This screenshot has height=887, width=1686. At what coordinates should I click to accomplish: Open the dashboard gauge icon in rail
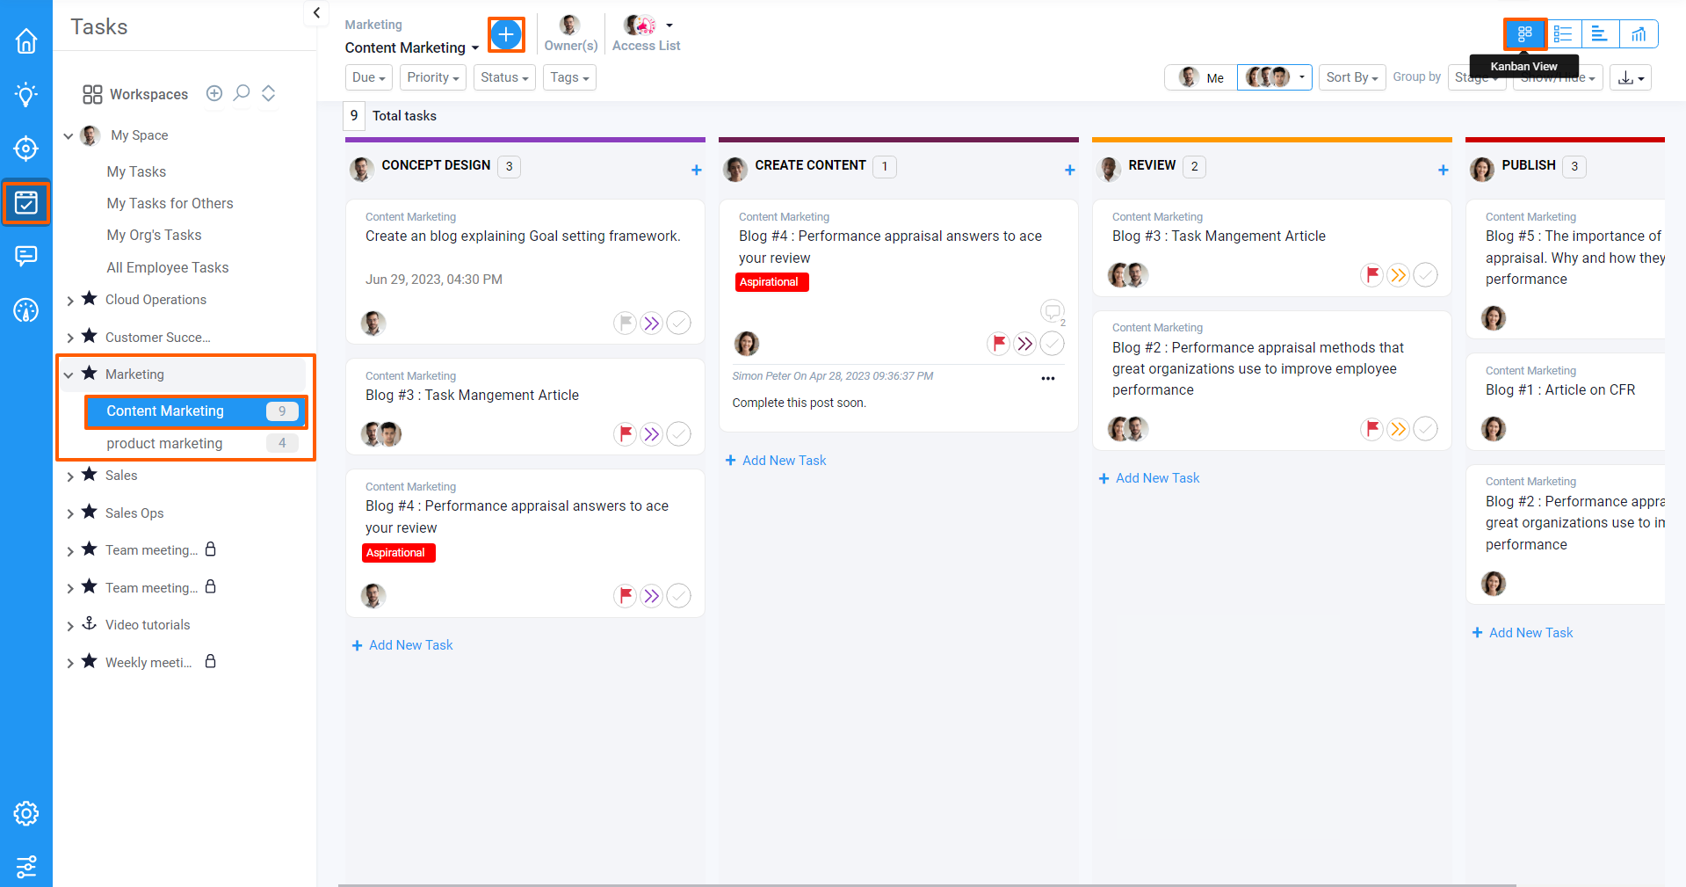(26, 310)
